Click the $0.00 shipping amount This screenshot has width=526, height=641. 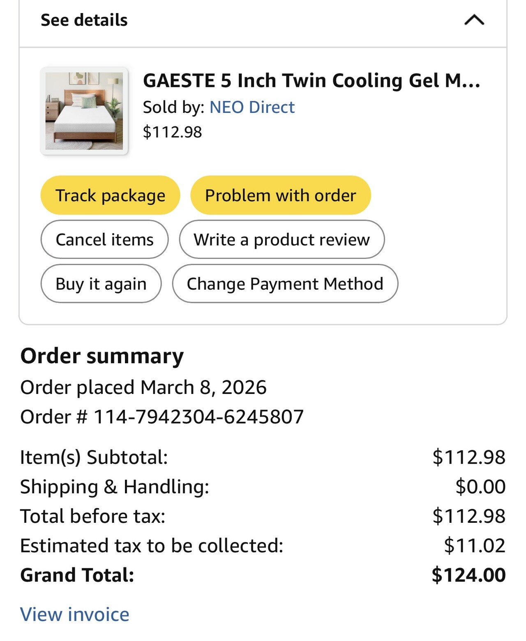point(480,487)
